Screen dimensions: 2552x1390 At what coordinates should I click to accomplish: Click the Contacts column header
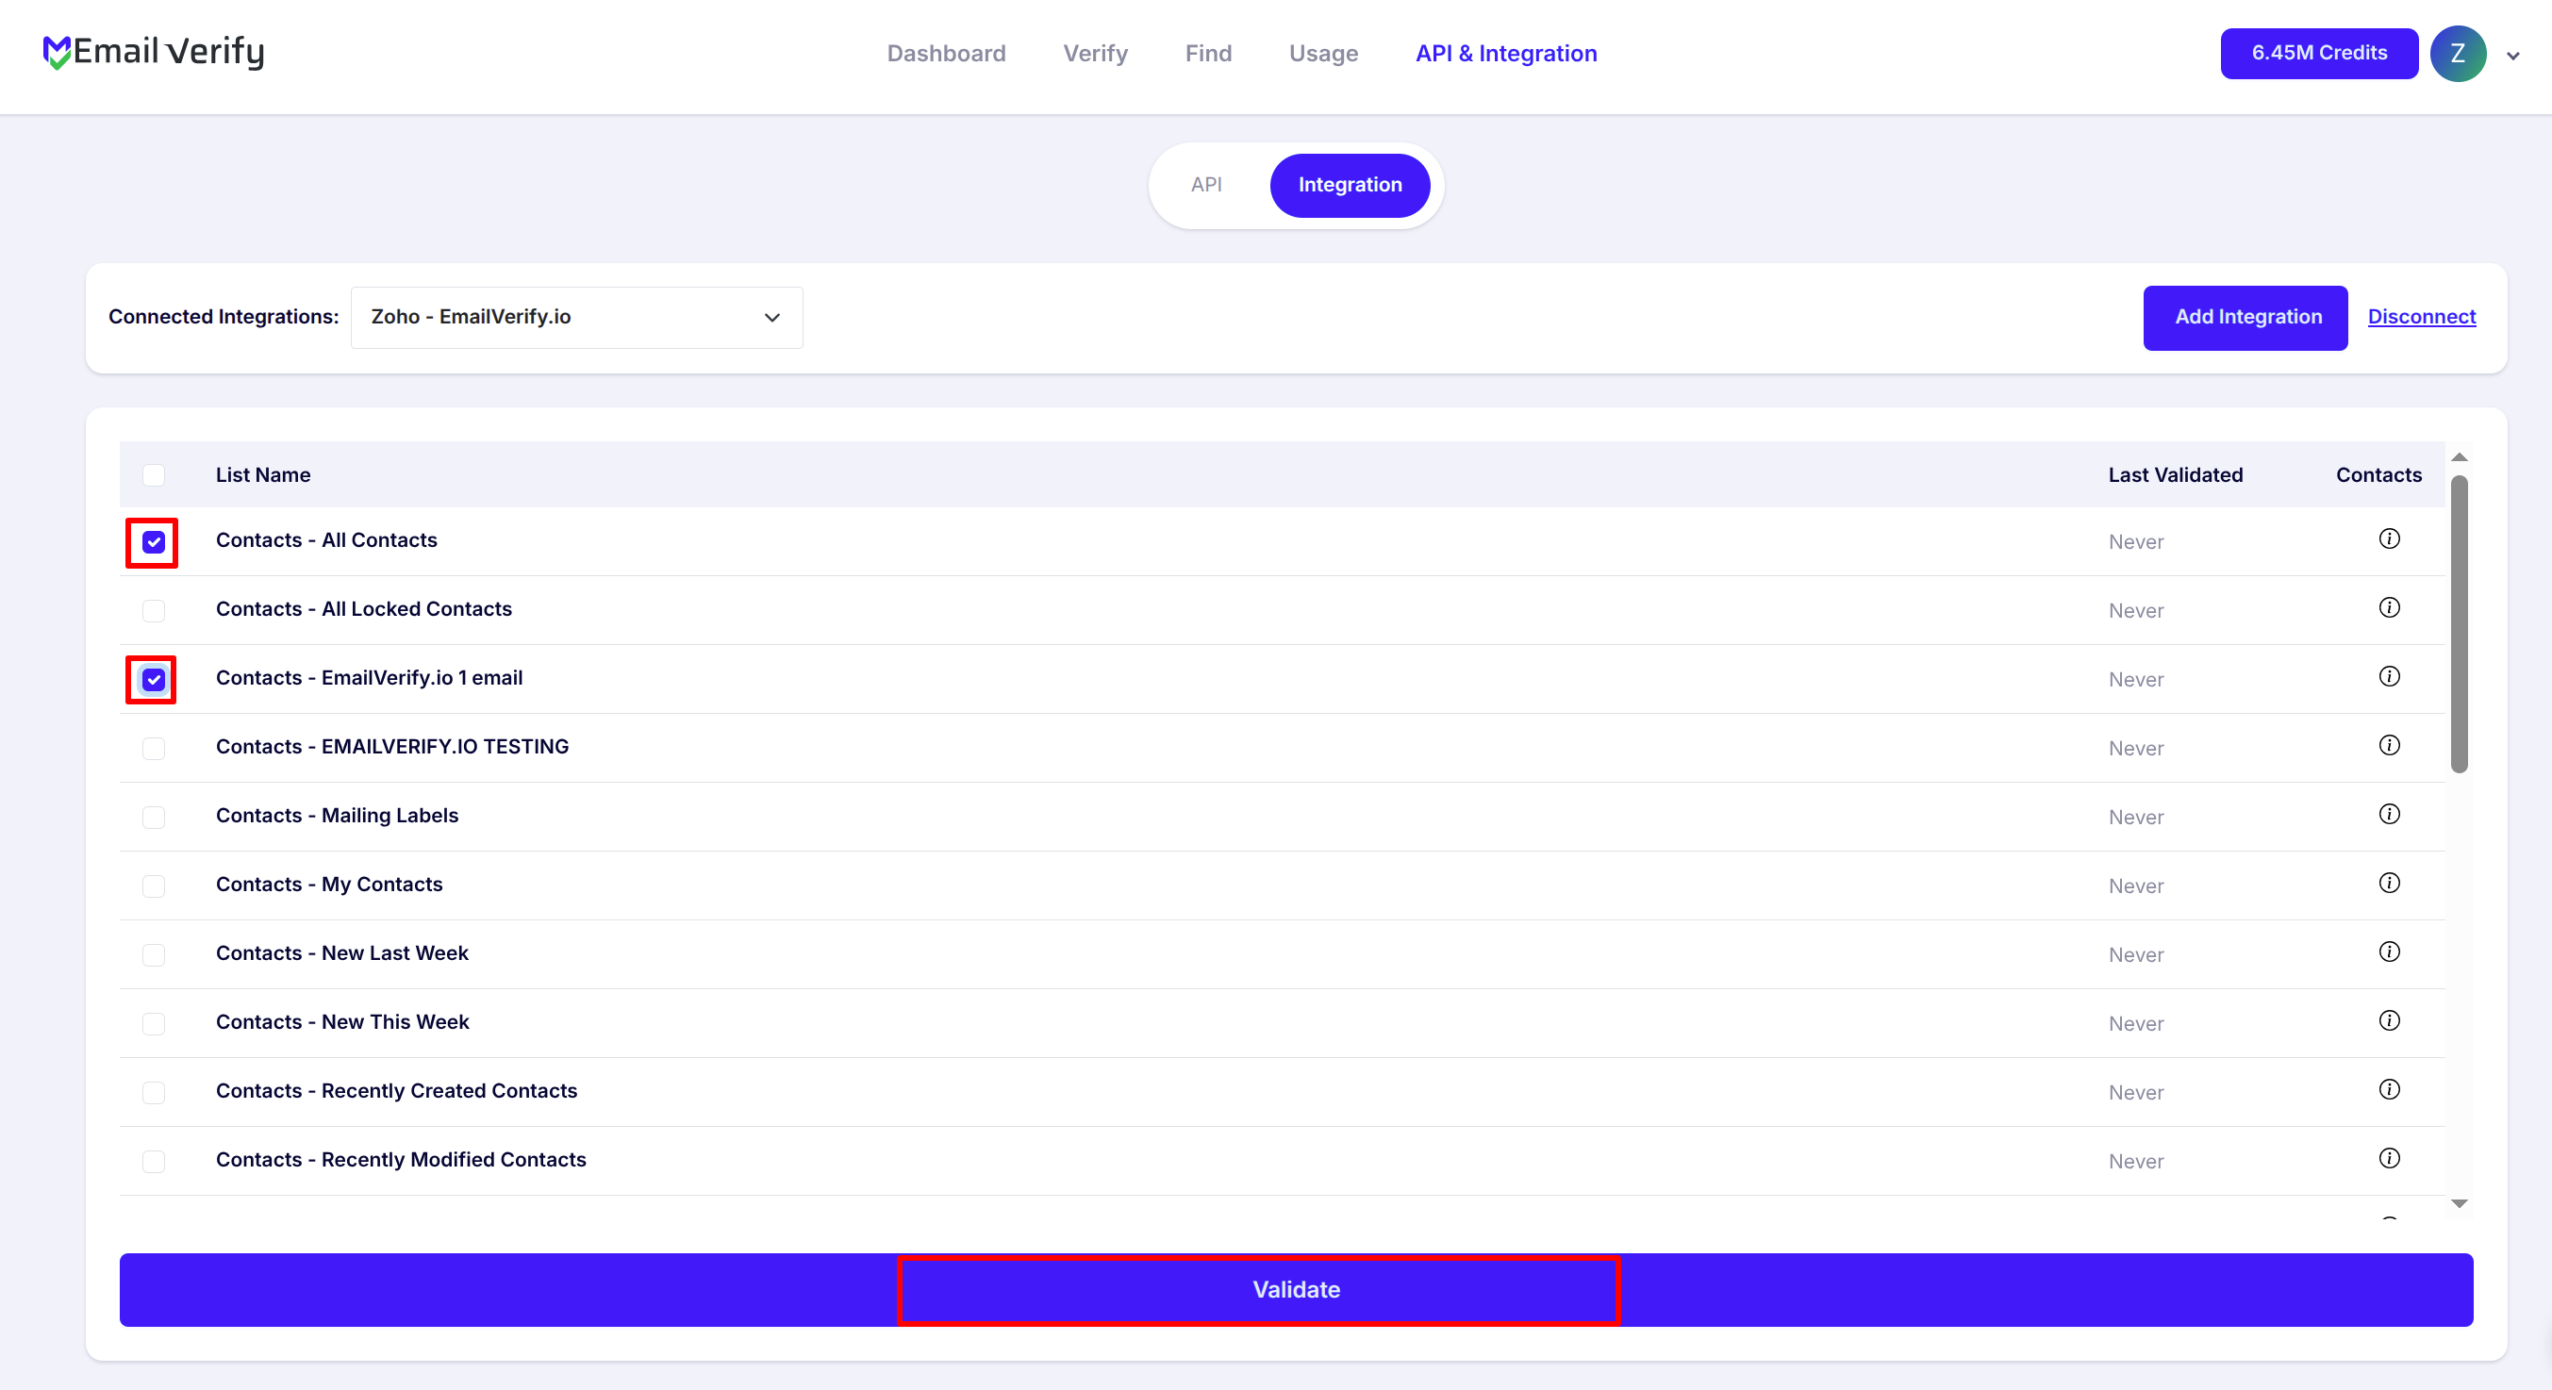pos(2378,474)
